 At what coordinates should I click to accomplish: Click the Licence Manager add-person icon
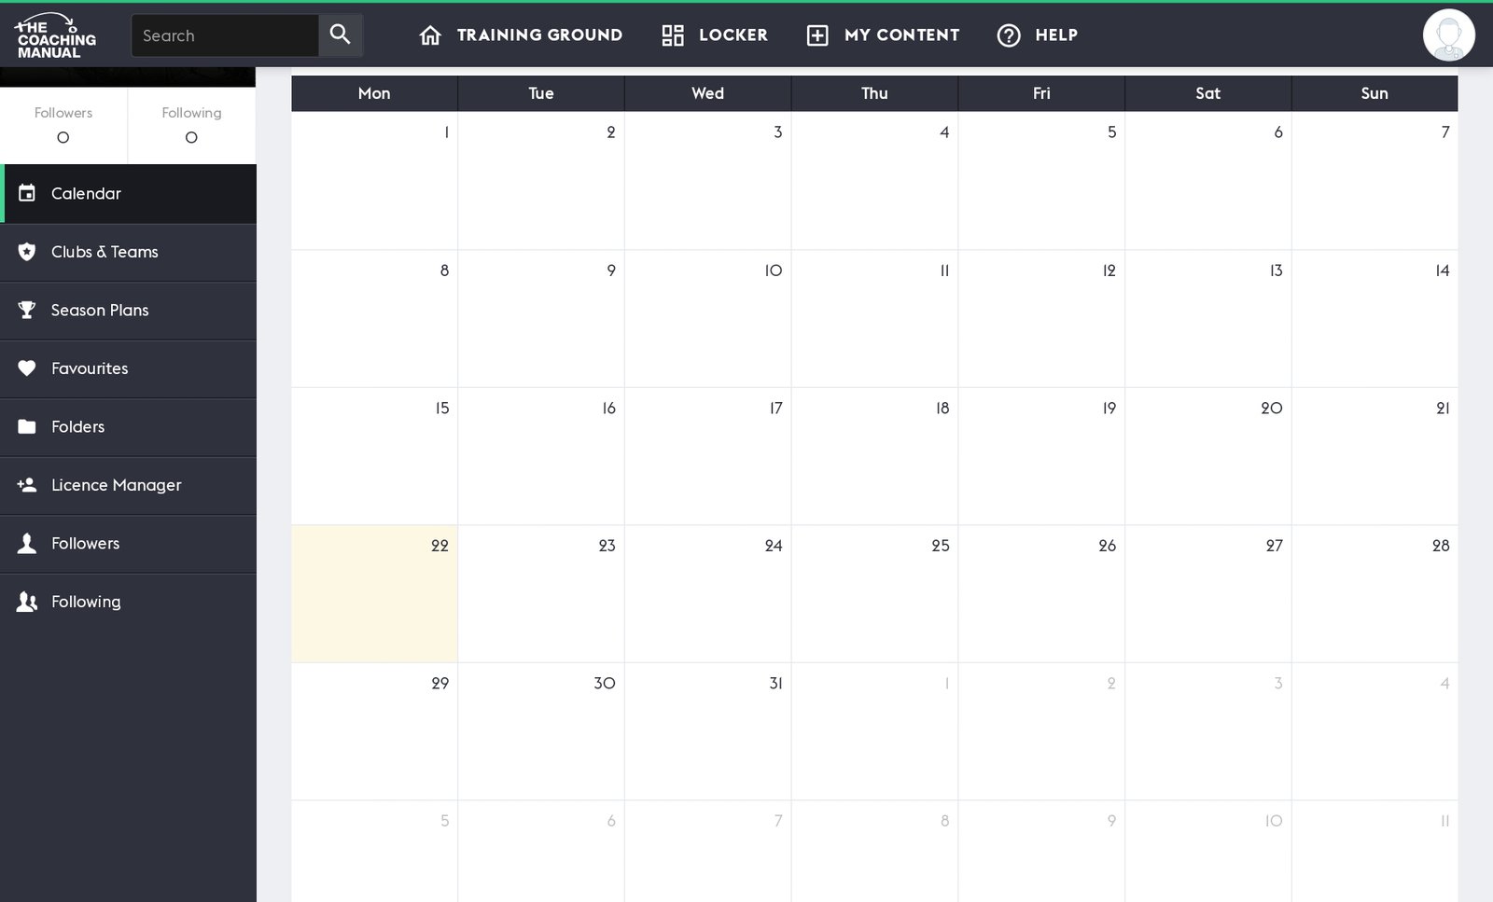[x=27, y=485]
